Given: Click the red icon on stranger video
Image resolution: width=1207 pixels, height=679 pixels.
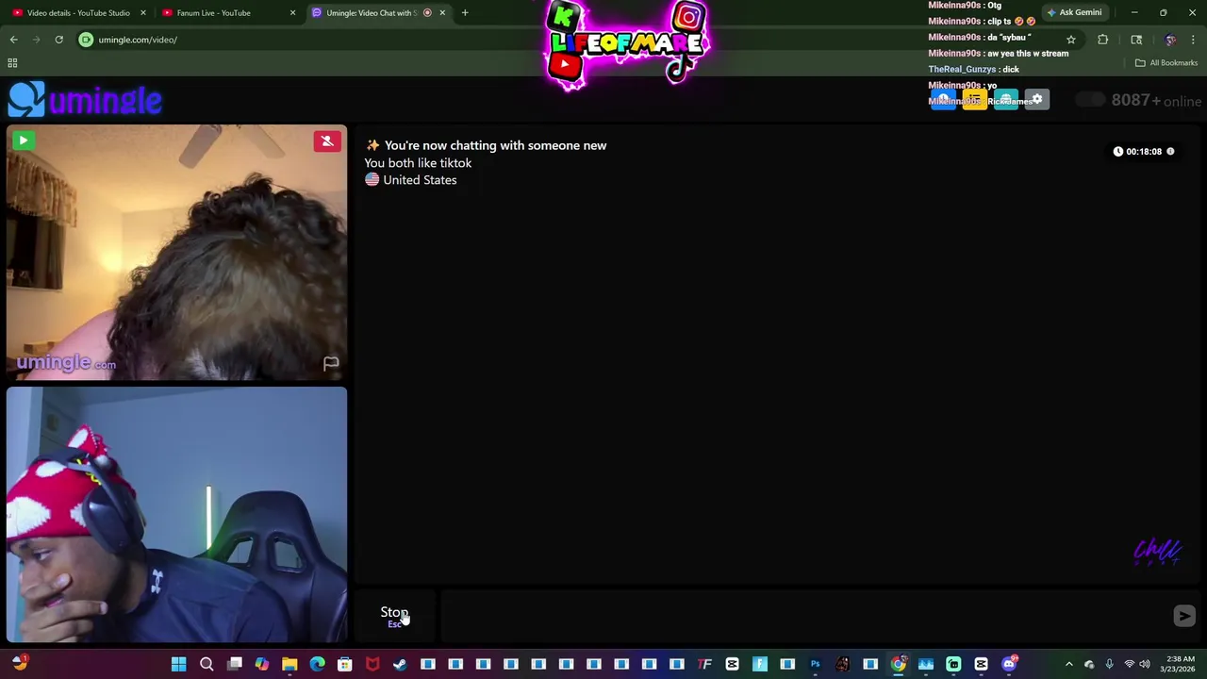Looking at the screenshot, I should tap(327, 141).
